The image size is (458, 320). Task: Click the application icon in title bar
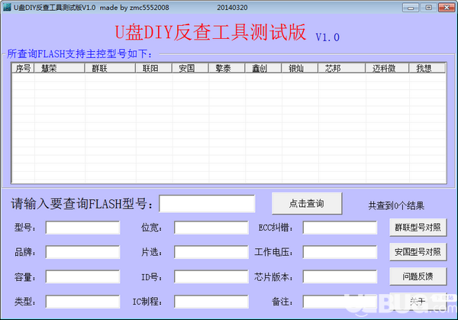click(x=7, y=8)
